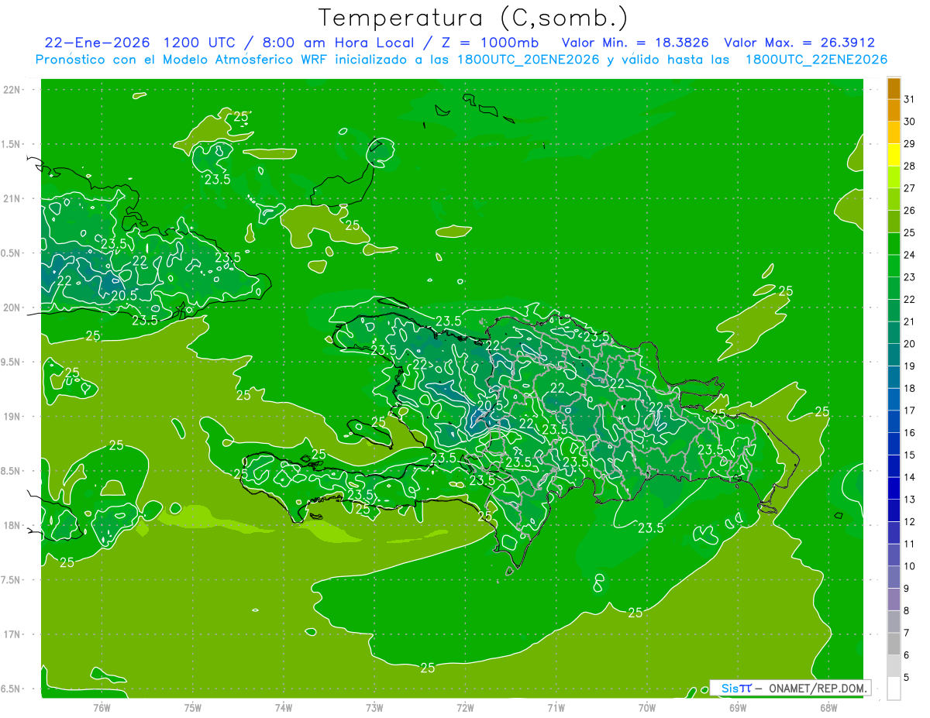Click the "76W" longitude axis label
930x718 pixels.
click(x=102, y=707)
